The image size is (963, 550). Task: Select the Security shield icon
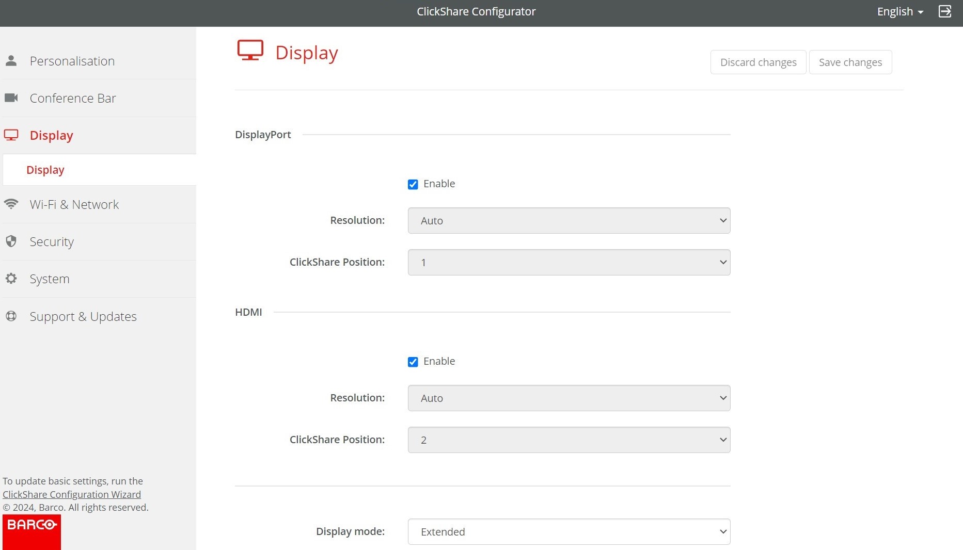pyautogui.click(x=11, y=241)
